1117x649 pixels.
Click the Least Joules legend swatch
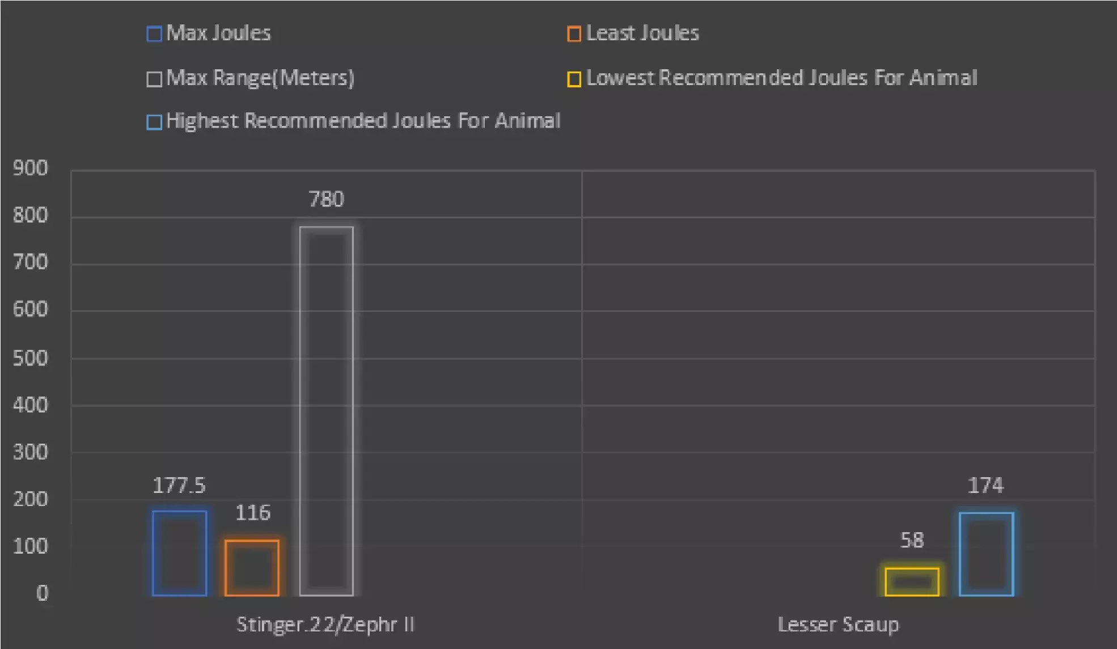[574, 34]
